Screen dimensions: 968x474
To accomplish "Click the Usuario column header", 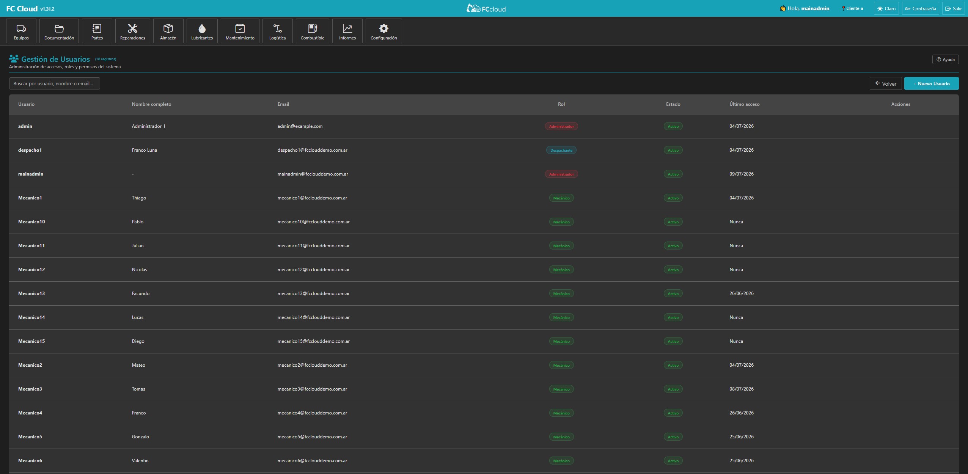I will tap(26, 104).
